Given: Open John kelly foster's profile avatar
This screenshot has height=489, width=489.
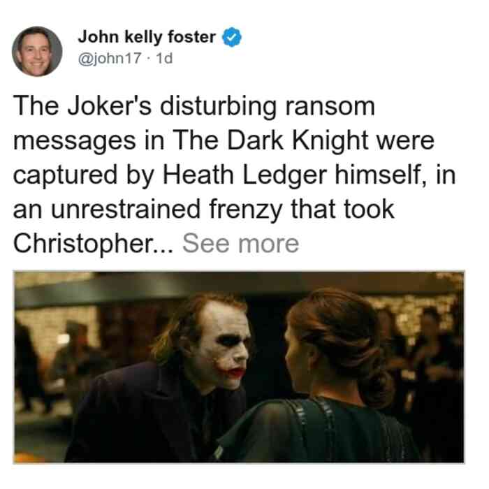Looking at the screenshot, I should click(37, 52).
